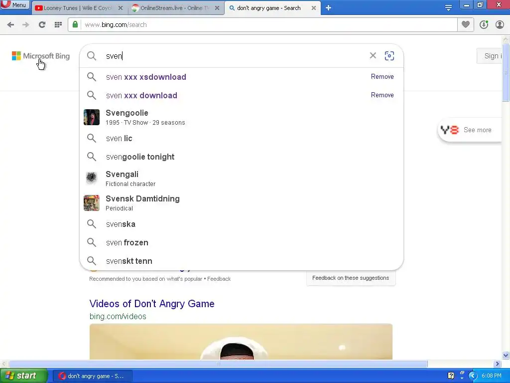The width and height of the screenshot is (510, 383).
Task: Go forward with the forward arrow
Action: coord(26,25)
